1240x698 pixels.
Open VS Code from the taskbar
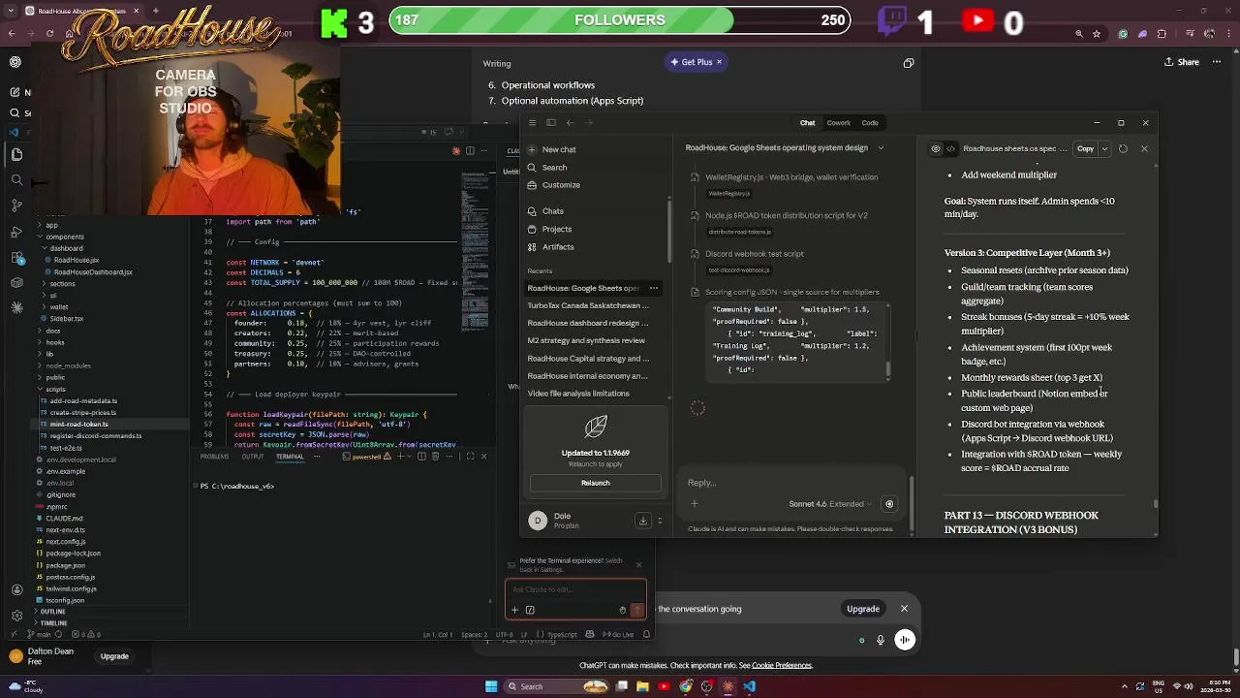750,686
